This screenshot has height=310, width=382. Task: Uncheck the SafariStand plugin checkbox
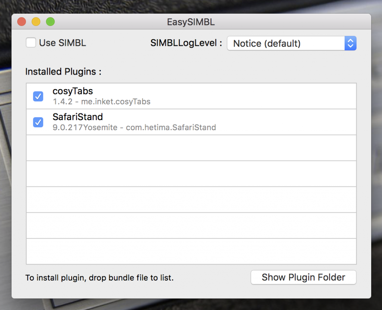38,122
